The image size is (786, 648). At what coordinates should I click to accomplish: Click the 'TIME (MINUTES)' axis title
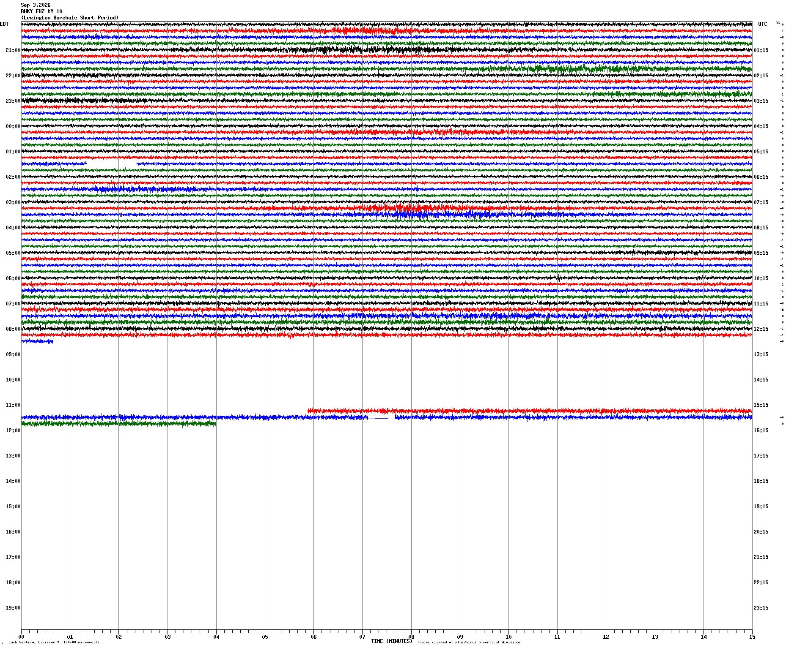click(392, 641)
